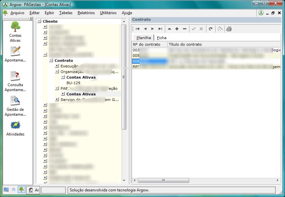The width and height of the screenshot is (285, 197).
Task: Select the BU-129 tree item
Action: 73,83
